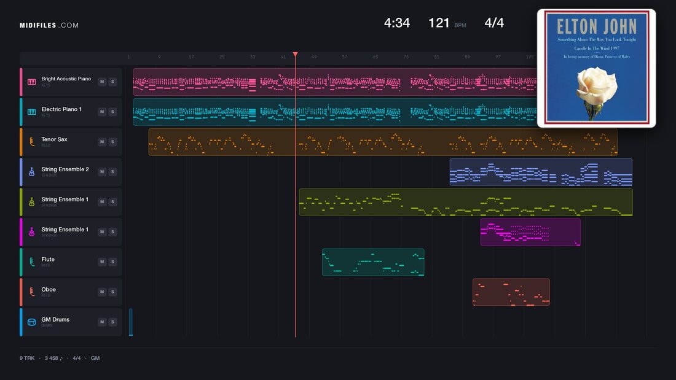Click the Oboe track reed icon
Screen dimensions: 676x380
(x=31, y=292)
